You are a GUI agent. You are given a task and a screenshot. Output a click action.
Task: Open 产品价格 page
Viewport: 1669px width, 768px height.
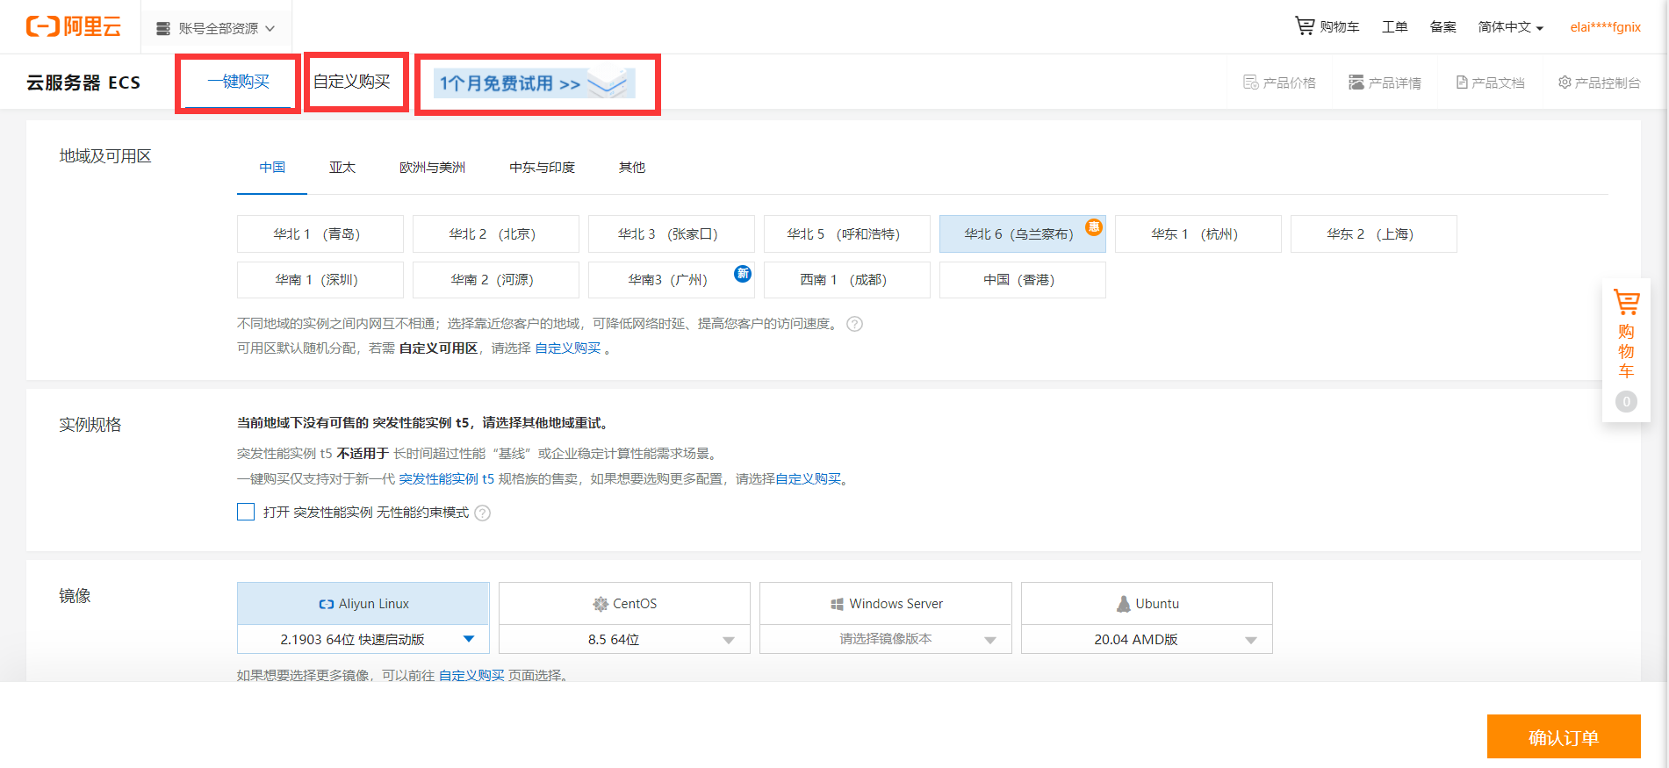1279,83
